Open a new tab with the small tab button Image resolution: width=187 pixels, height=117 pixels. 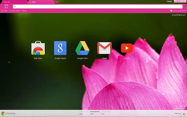pos(57,2)
